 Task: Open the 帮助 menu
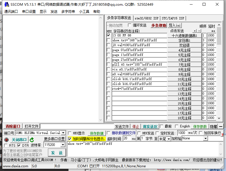coord(96,11)
